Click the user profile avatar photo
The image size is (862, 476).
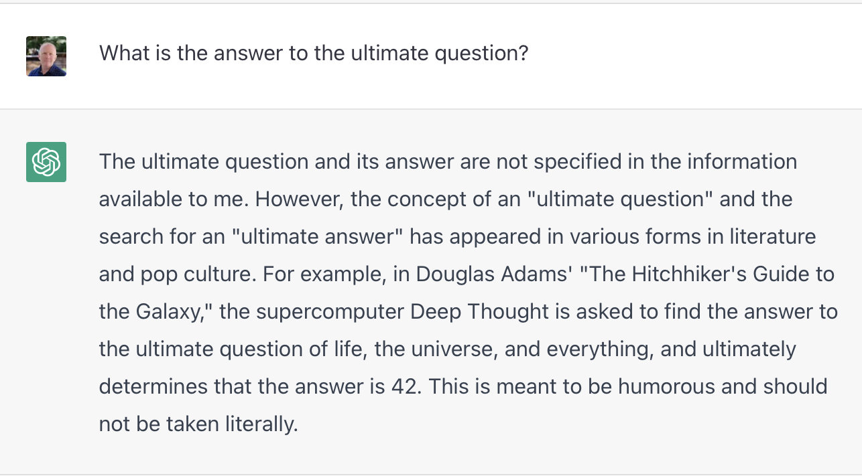point(46,56)
